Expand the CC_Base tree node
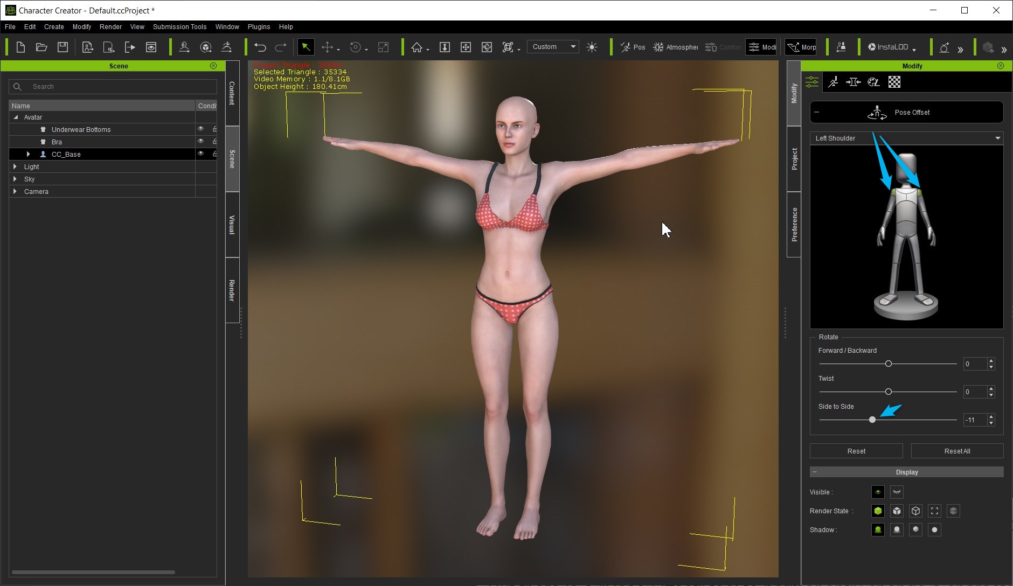 click(x=28, y=154)
